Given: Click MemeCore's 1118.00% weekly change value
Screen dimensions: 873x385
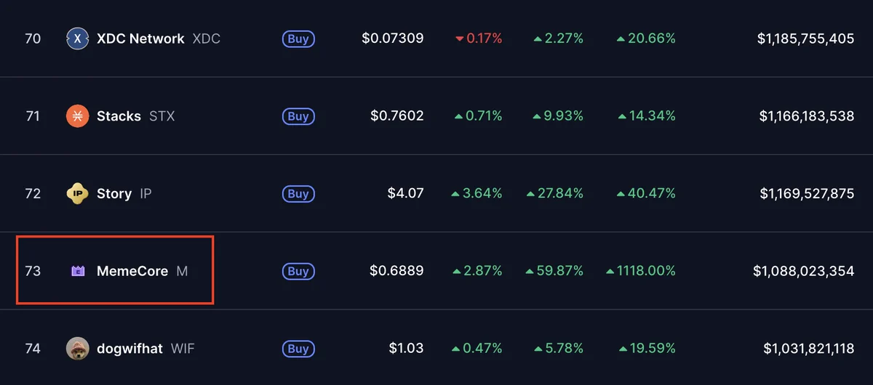Looking at the screenshot, I should tap(640, 271).
